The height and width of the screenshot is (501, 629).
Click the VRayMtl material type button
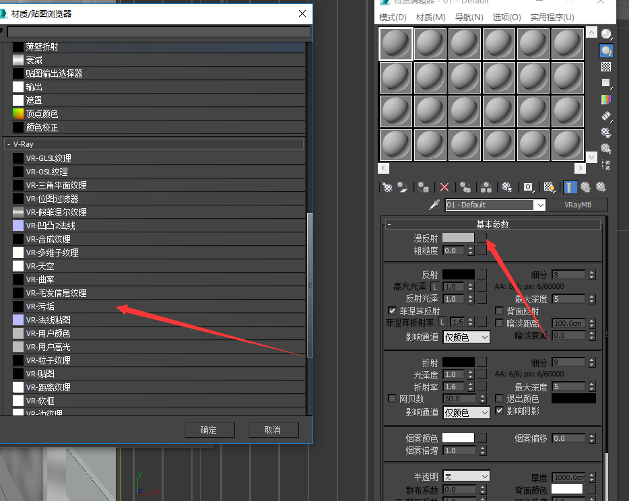[x=578, y=205]
